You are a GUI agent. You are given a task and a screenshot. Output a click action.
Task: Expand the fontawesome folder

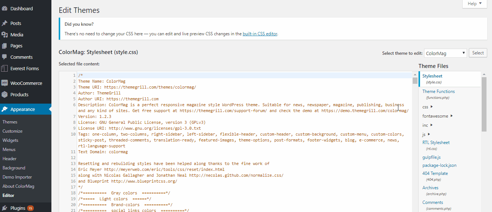437,116
